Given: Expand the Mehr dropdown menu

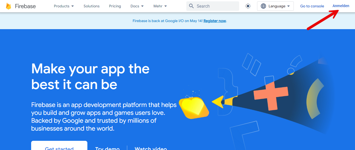Looking at the screenshot, I should (160, 6).
